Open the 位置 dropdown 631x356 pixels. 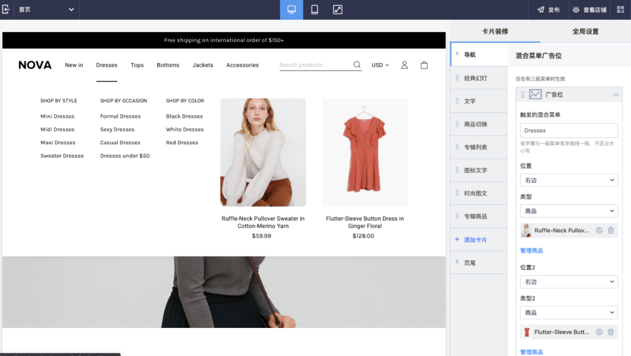click(569, 180)
